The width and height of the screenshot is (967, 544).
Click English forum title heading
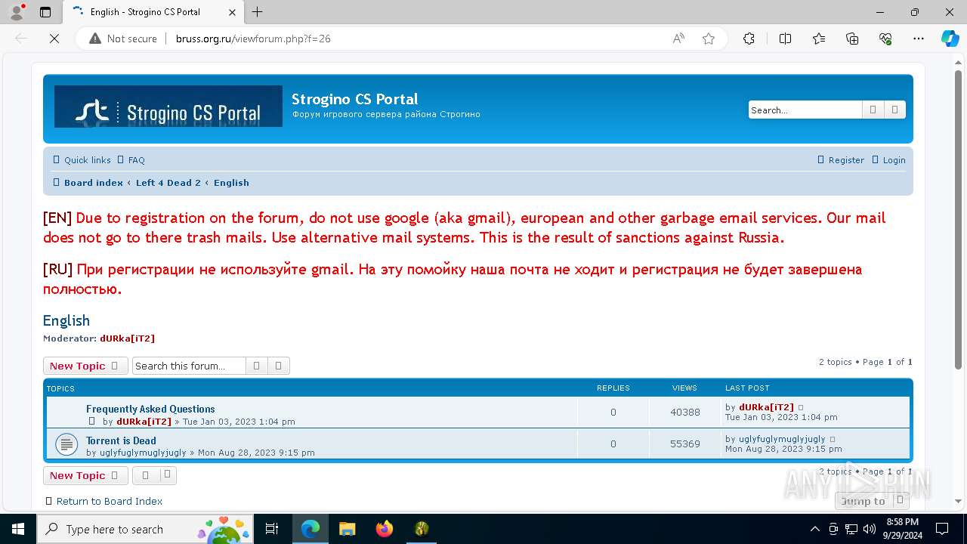66,320
